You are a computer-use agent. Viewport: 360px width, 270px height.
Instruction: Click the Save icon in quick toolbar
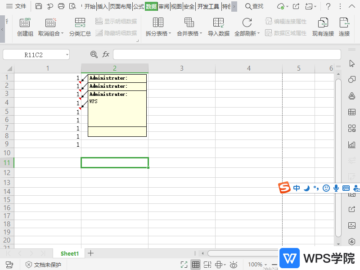[39, 6]
